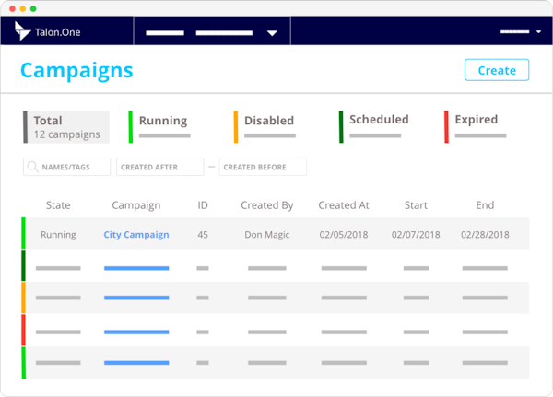The width and height of the screenshot is (553, 397).
Task: Click the Talon.One logo icon
Action: 23,31
